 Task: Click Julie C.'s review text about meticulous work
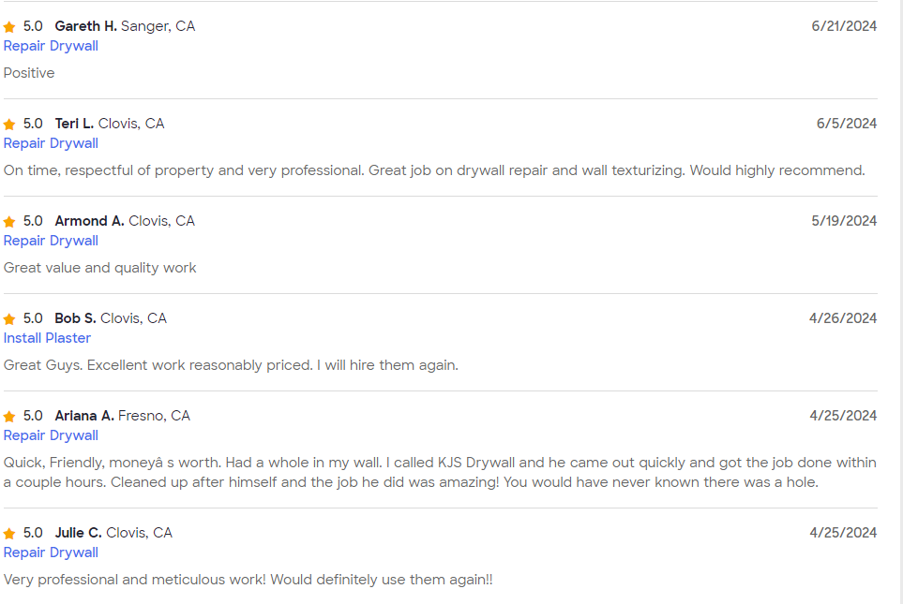click(248, 580)
